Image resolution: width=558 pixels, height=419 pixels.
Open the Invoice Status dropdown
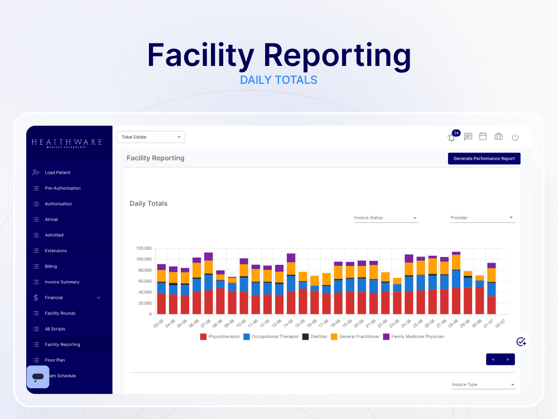386,218
